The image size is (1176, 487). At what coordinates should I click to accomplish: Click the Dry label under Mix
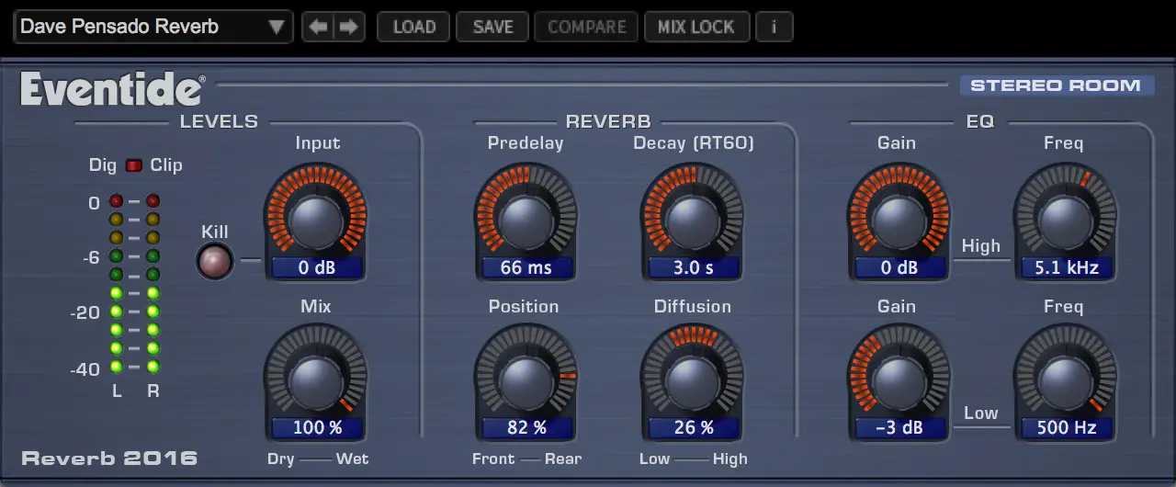(280, 459)
